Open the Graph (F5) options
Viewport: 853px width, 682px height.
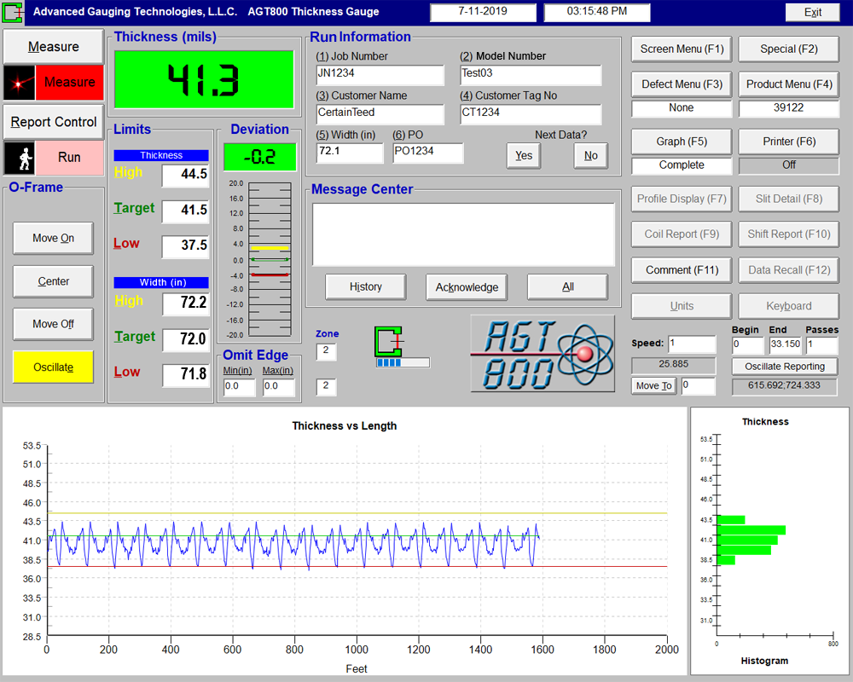(x=682, y=142)
